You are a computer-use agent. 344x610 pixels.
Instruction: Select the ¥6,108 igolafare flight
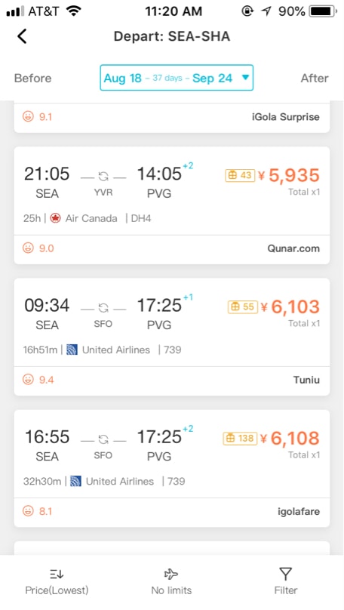(x=172, y=468)
